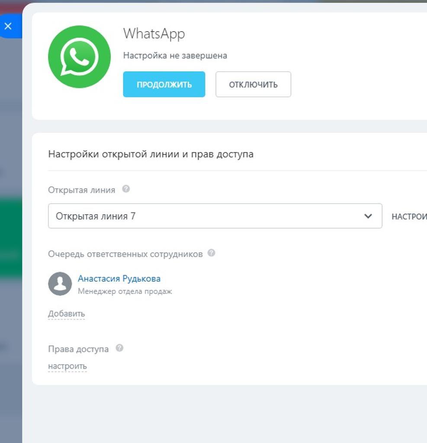Show help icon next to Права доступа
Screen dimensions: 427x443
pyautogui.click(x=120, y=348)
